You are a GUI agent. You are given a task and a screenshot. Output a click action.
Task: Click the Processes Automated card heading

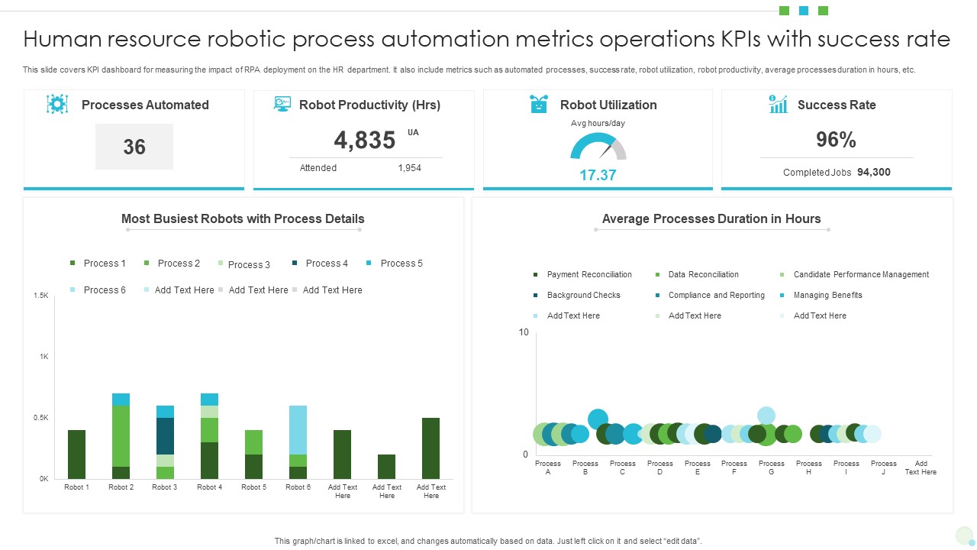145,105
